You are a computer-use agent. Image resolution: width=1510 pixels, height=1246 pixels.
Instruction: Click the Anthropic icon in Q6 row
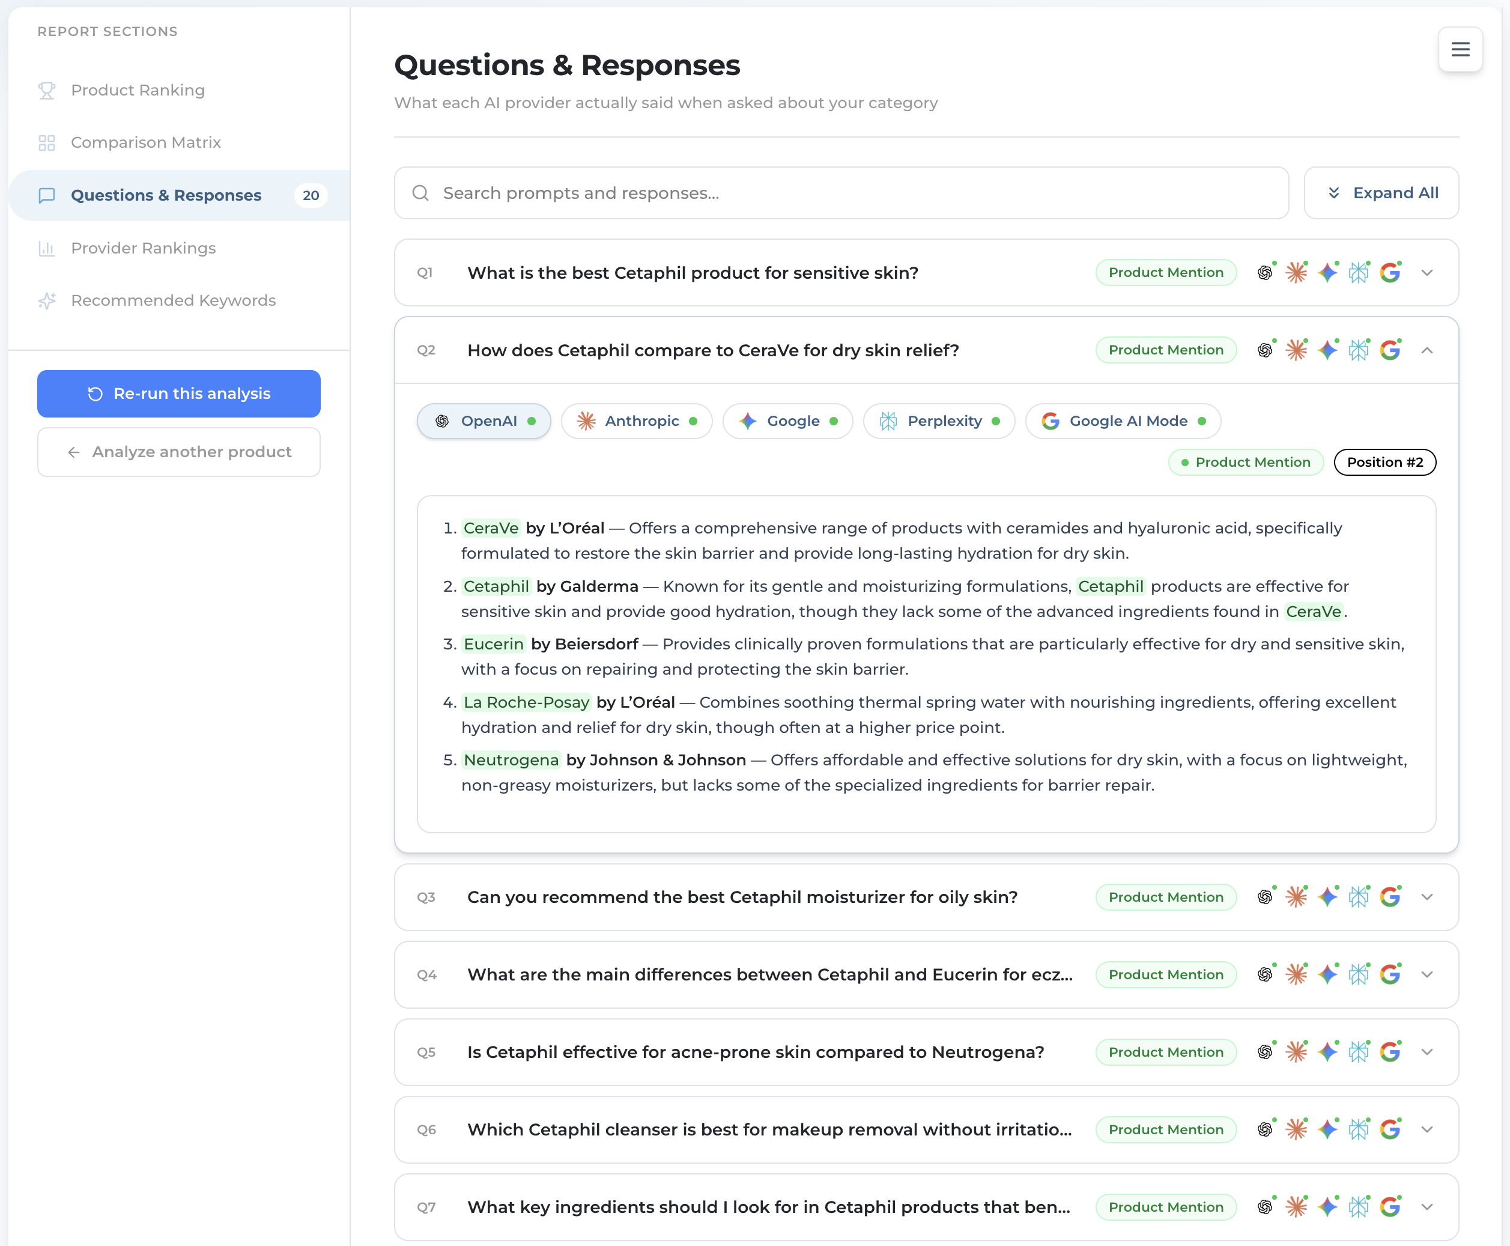point(1296,1129)
